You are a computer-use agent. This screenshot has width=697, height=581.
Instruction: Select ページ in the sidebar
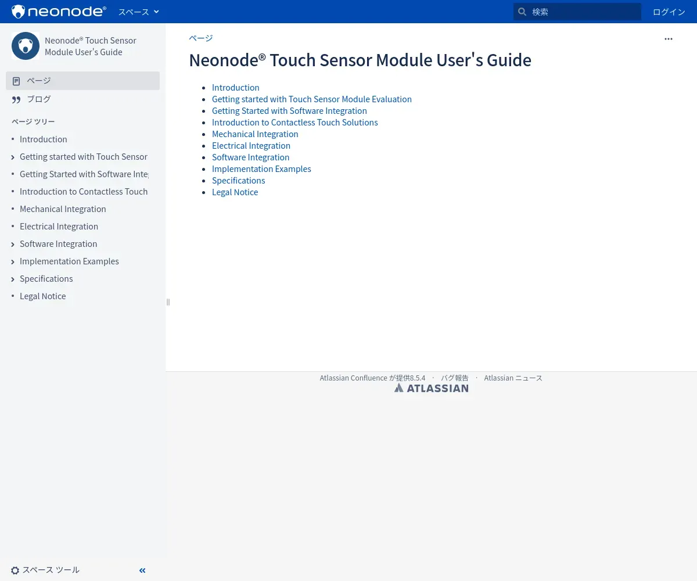click(x=82, y=81)
